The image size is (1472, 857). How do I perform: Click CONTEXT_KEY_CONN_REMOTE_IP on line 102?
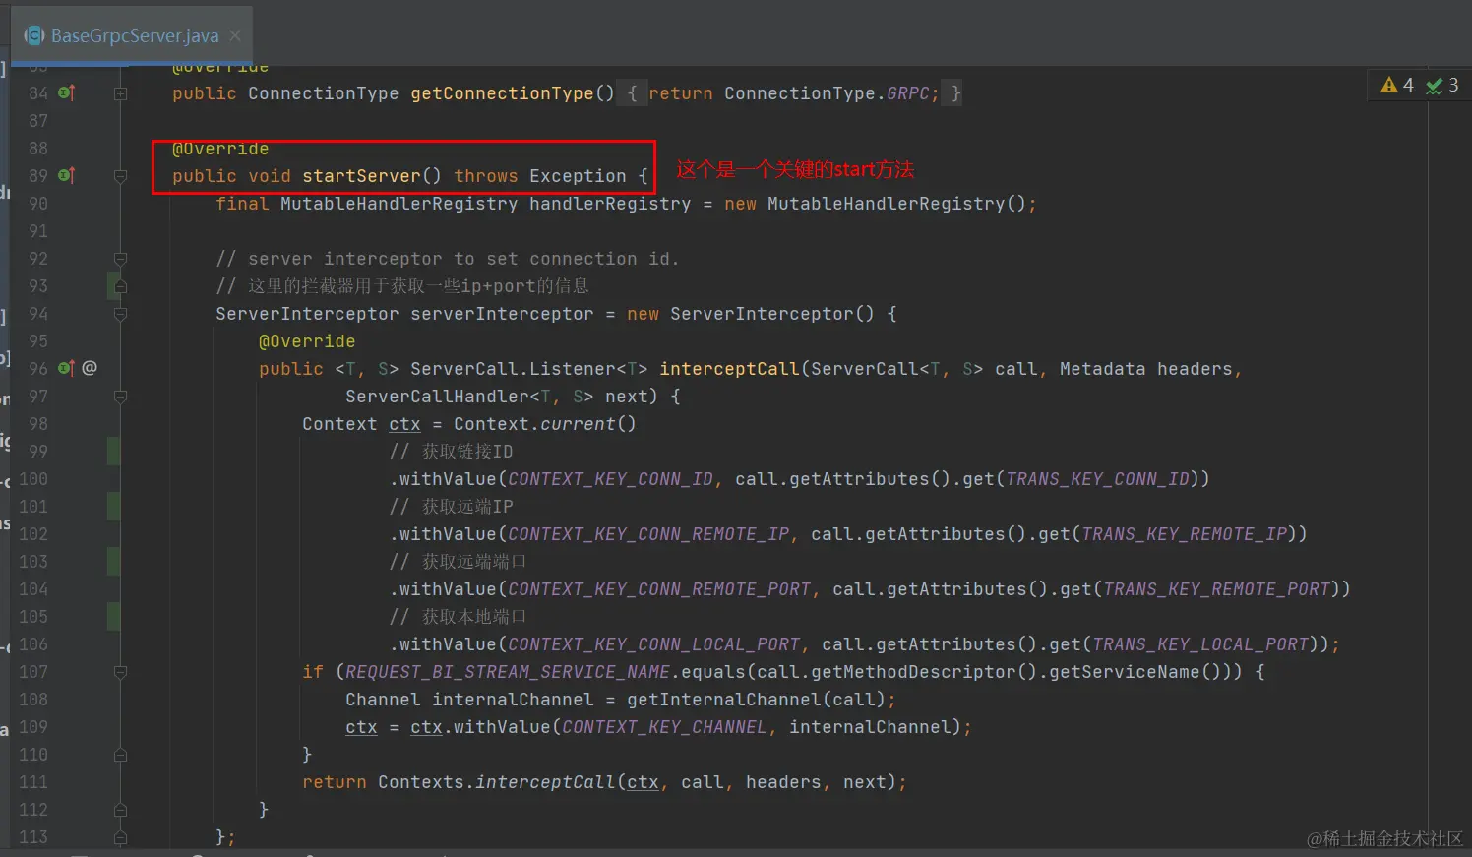click(648, 534)
